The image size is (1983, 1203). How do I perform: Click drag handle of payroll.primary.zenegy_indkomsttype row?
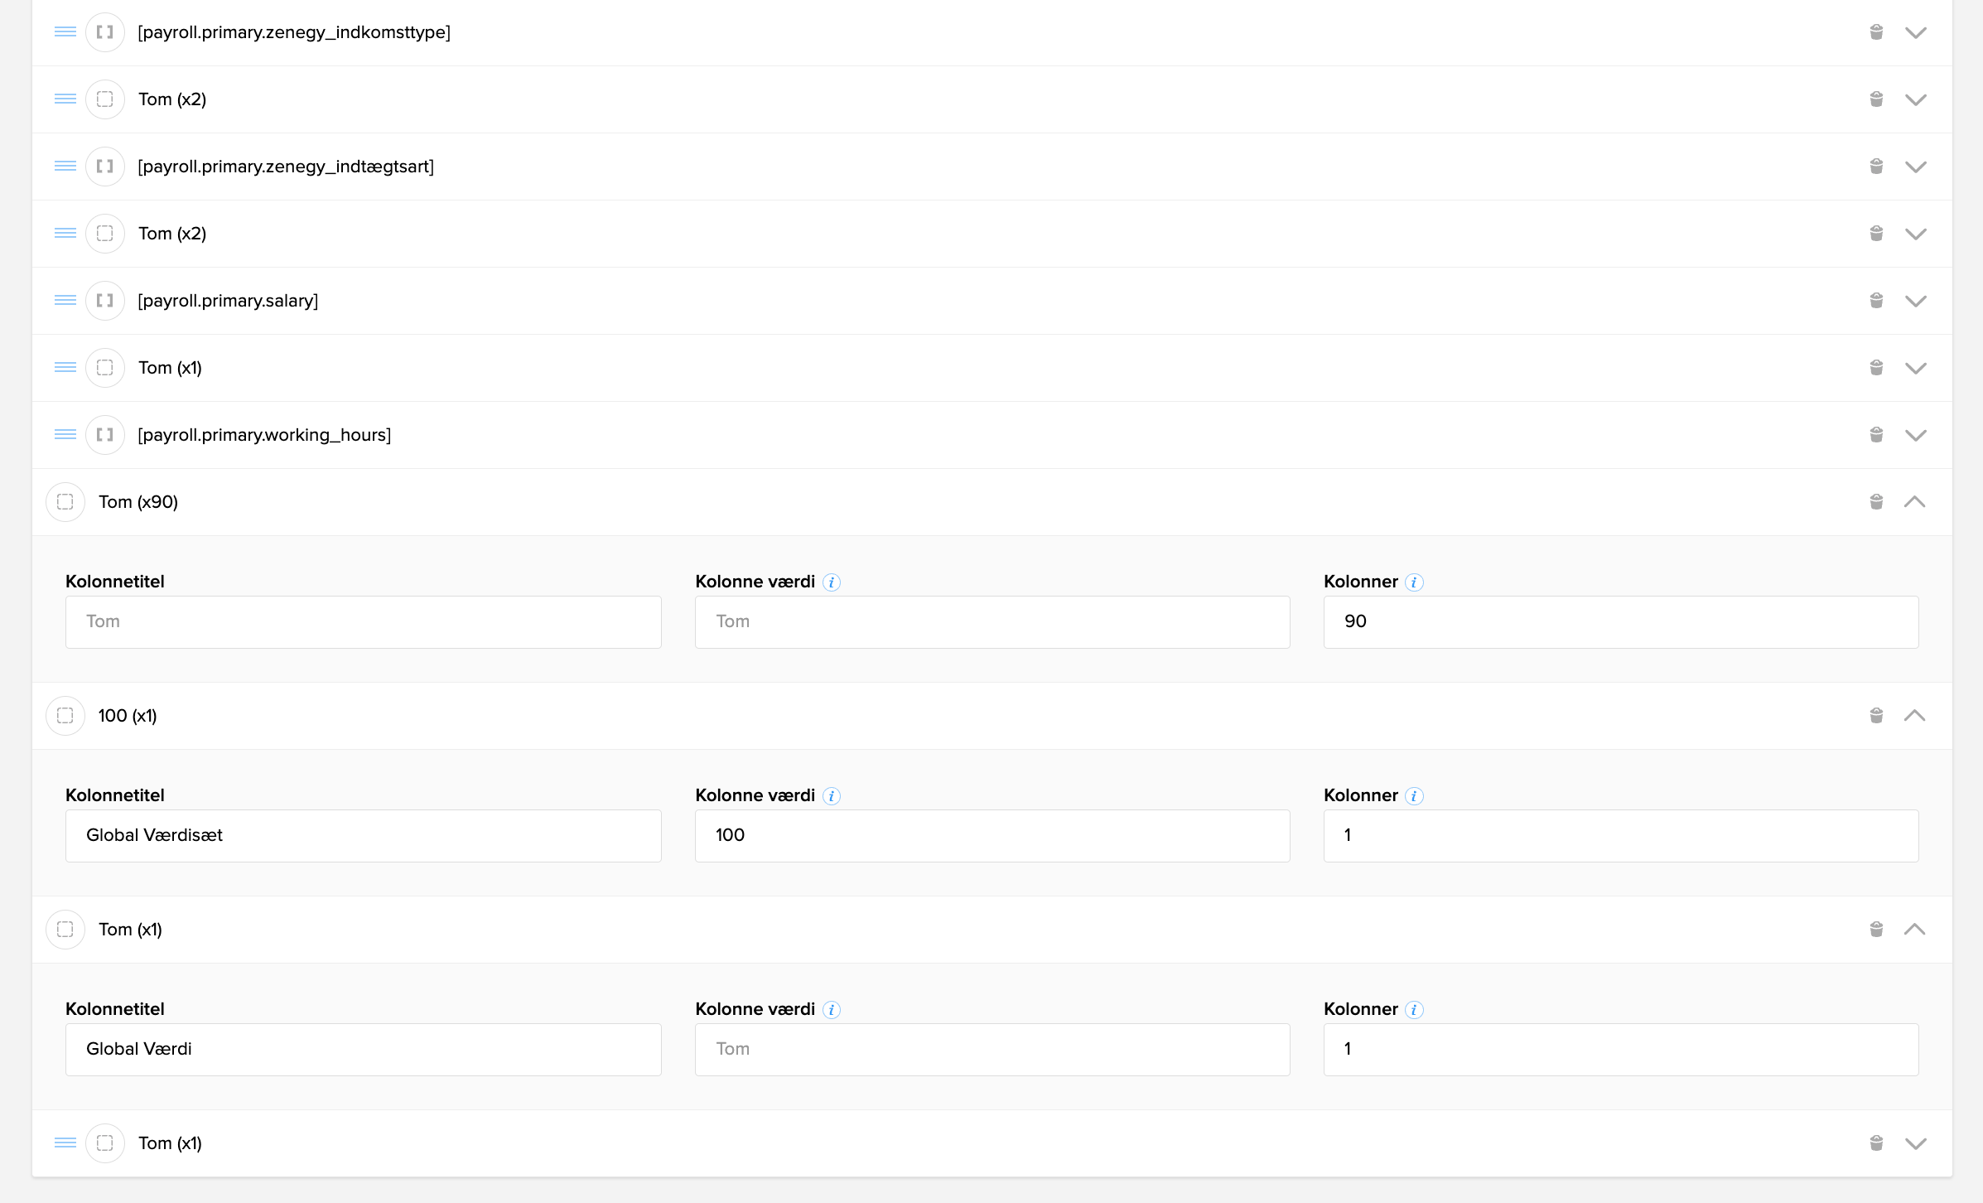pos(65,32)
